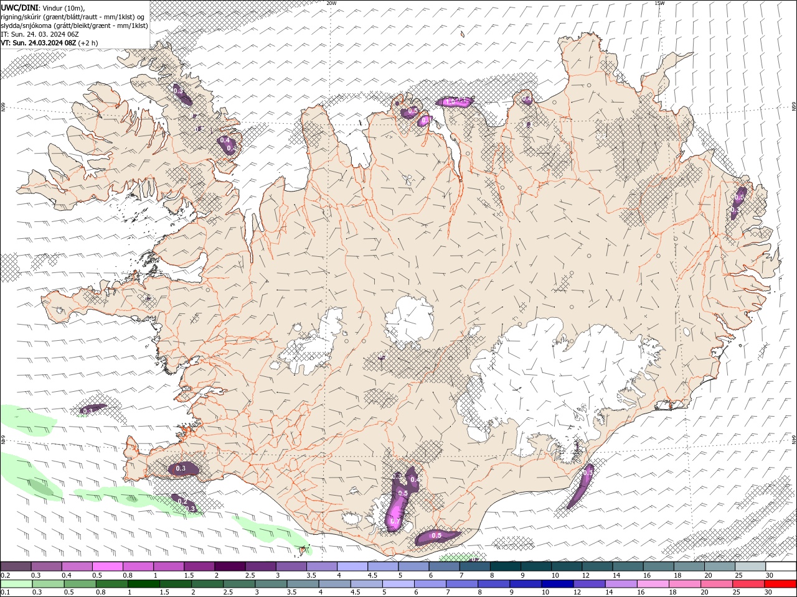
Task: Select the rain legend swatch starting at 4.5
Action: (365, 584)
